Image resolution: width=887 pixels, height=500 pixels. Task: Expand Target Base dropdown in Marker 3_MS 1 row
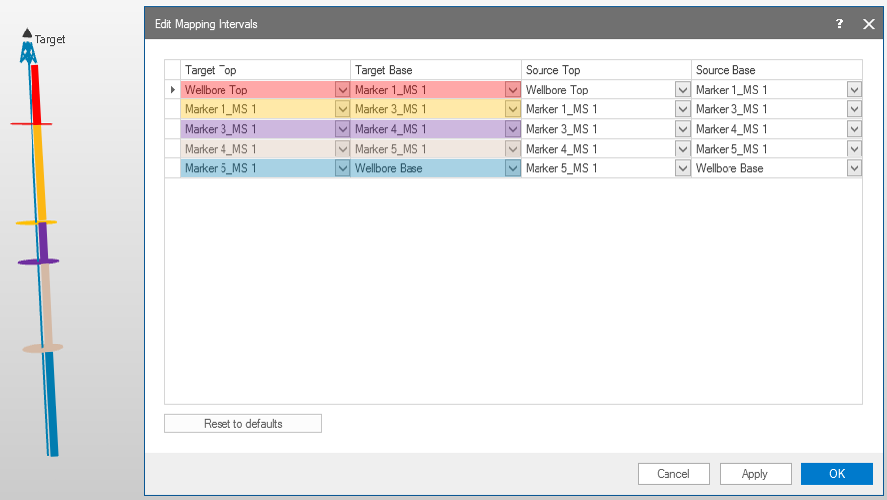click(x=512, y=129)
